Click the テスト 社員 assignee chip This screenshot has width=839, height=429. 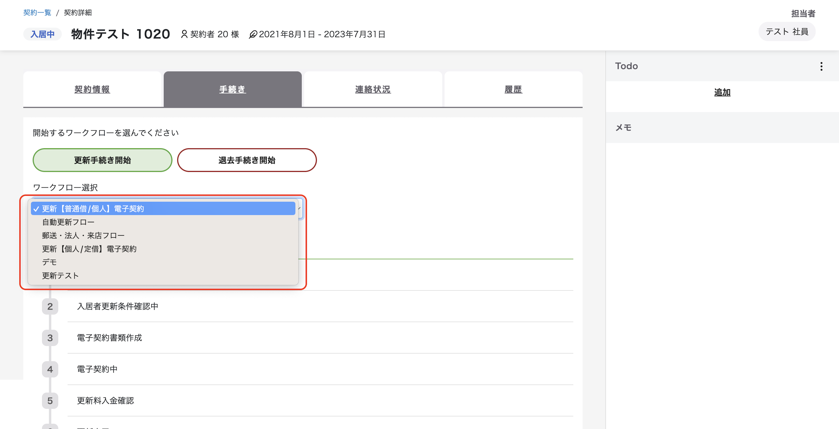pos(786,32)
